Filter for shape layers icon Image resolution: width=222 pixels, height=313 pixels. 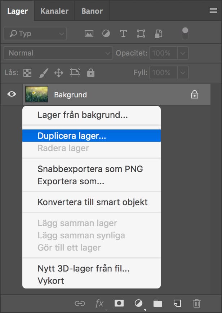(x=141, y=34)
